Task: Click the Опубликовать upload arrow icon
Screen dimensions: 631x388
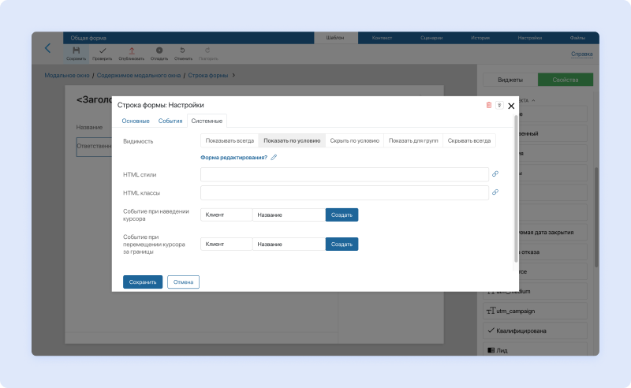Action: [131, 50]
